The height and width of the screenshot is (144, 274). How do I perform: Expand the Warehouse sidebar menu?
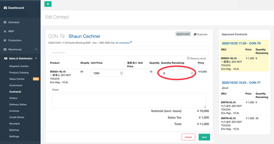pyautogui.click(x=36, y=49)
